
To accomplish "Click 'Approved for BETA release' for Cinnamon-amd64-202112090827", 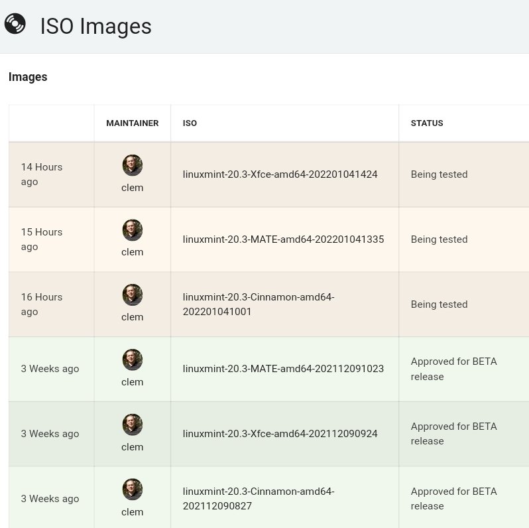I will point(454,499).
